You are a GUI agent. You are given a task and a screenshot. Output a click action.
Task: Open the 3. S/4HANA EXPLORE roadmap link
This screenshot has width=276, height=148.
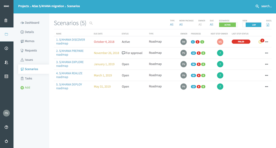coord(70,64)
